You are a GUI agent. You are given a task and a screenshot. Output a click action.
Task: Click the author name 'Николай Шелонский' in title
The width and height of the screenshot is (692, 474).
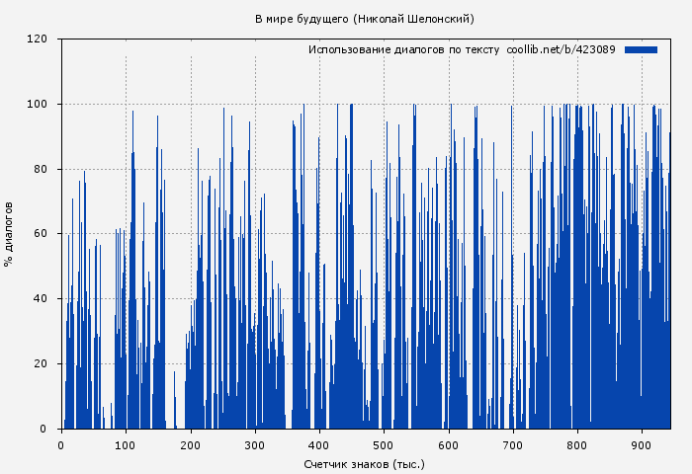(x=413, y=19)
